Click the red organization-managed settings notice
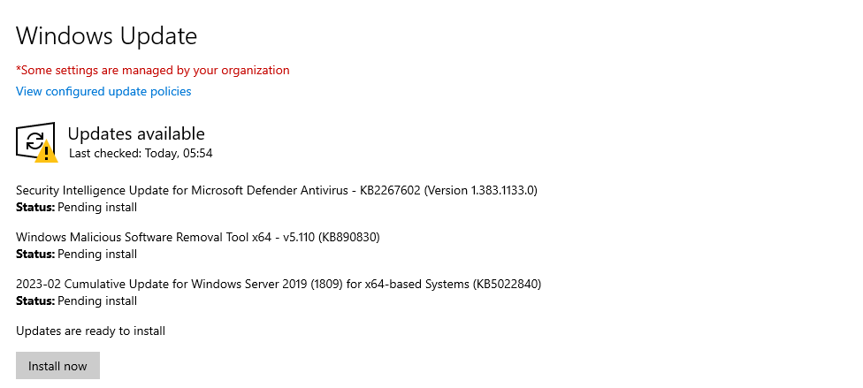This screenshot has width=863, height=388. coord(153,70)
